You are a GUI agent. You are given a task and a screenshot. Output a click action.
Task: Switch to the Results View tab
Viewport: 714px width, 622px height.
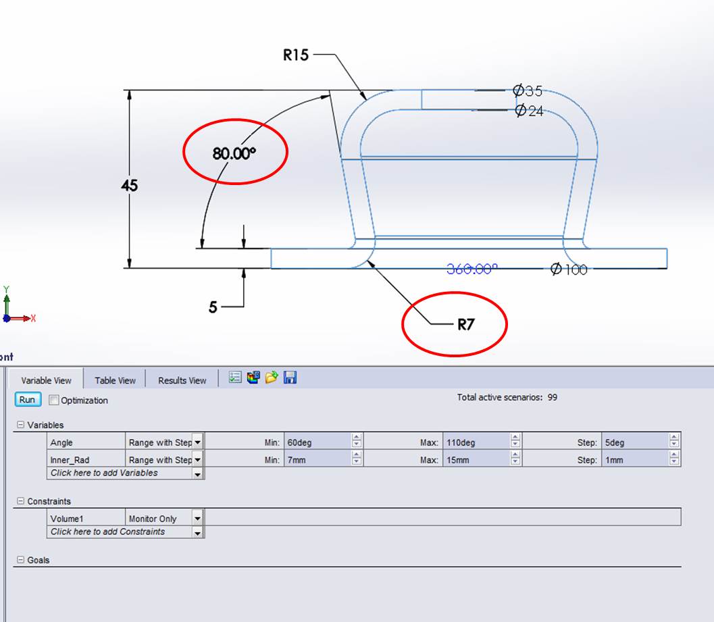pyautogui.click(x=182, y=380)
